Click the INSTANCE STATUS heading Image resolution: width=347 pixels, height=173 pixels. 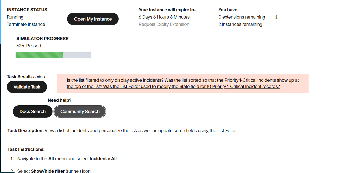point(27,10)
